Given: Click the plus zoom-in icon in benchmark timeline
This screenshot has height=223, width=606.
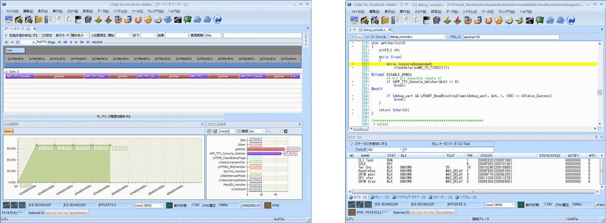Looking at the screenshot, I should pos(6,42).
